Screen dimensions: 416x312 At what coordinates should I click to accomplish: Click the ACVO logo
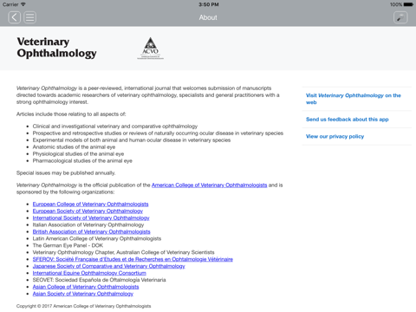point(150,48)
